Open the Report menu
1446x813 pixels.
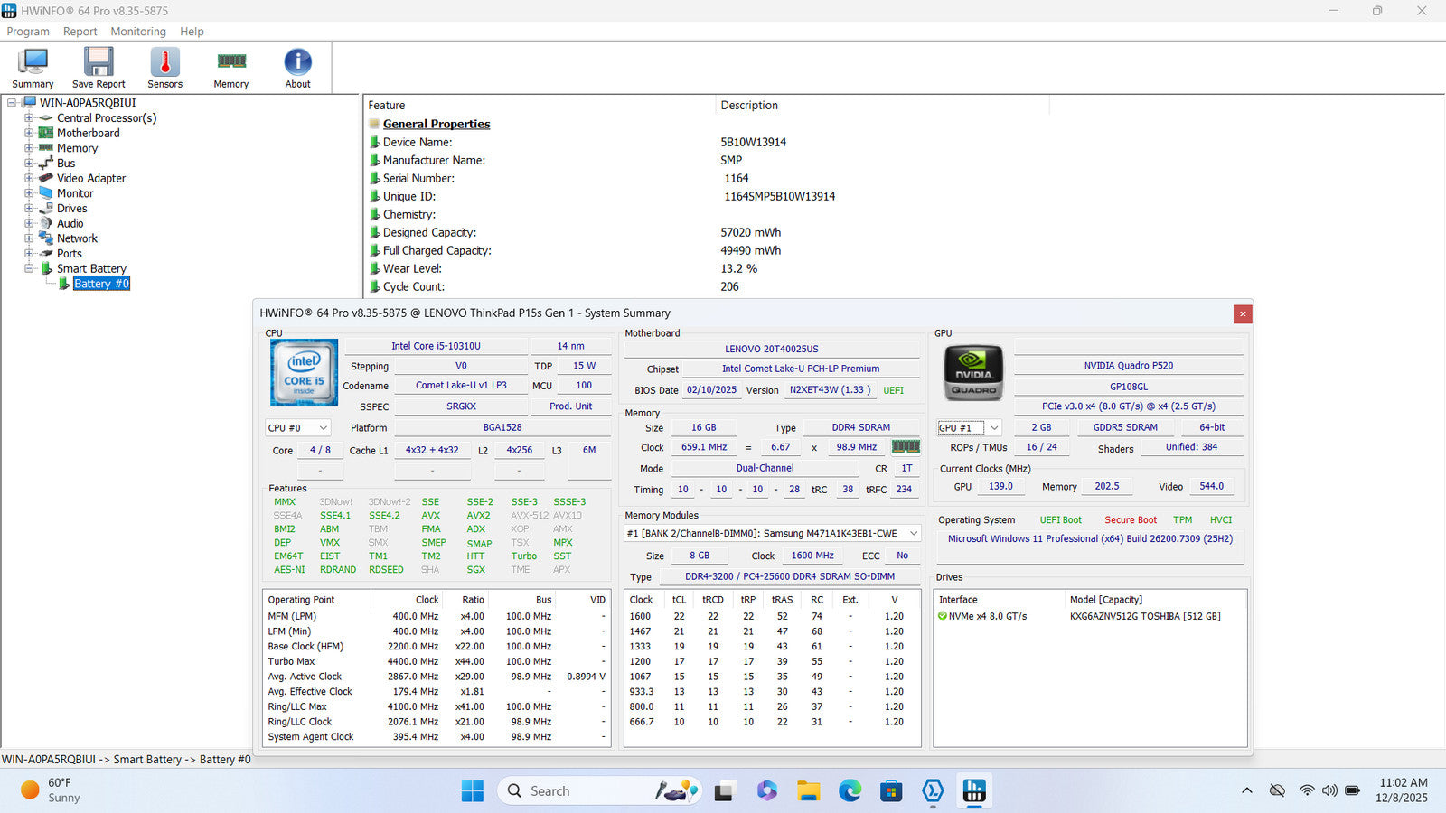pyautogui.click(x=80, y=32)
